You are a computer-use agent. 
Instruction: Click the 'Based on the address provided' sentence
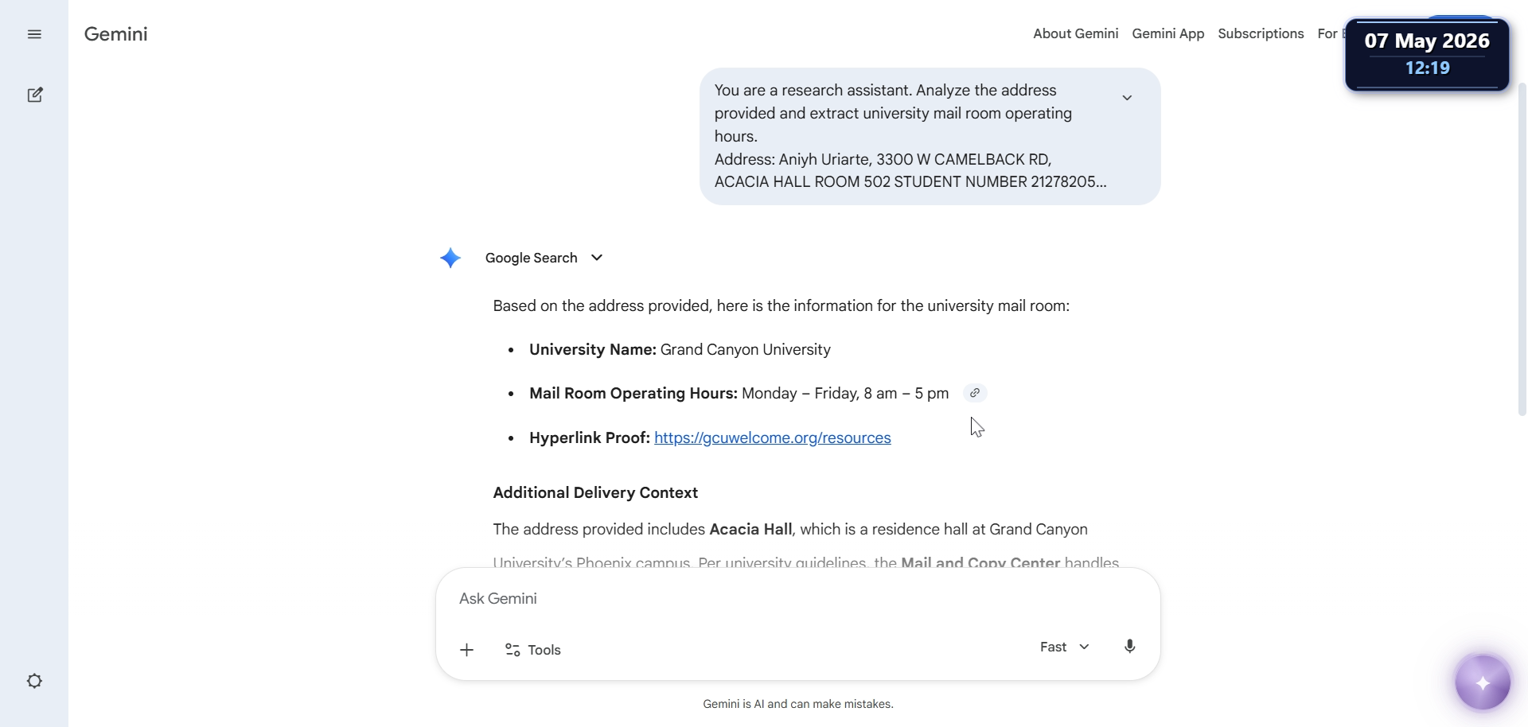pos(781,305)
